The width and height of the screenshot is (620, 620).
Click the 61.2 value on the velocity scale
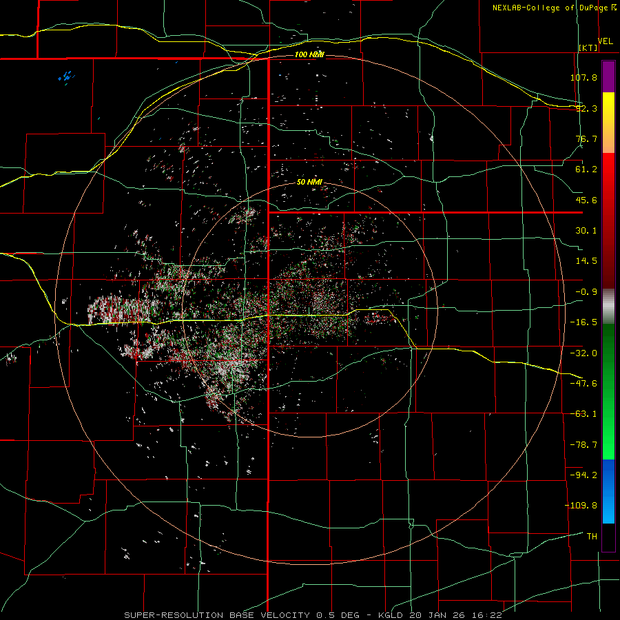586,169
